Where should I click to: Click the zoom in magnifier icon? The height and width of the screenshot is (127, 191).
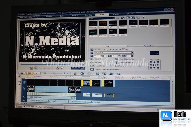coord(64,73)
